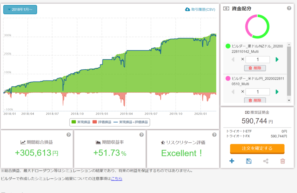Download 取引履歴(CSV) file

(200, 10)
